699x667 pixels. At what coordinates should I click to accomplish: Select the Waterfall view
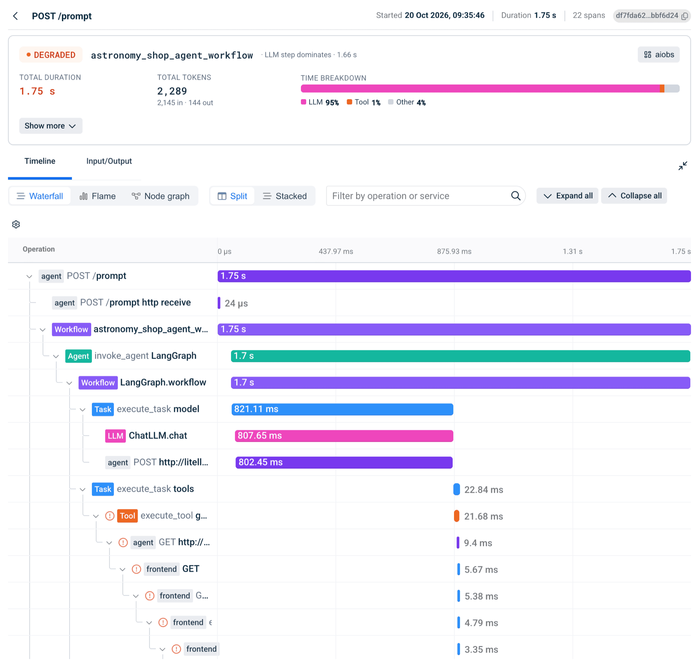[x=40, y=196]
